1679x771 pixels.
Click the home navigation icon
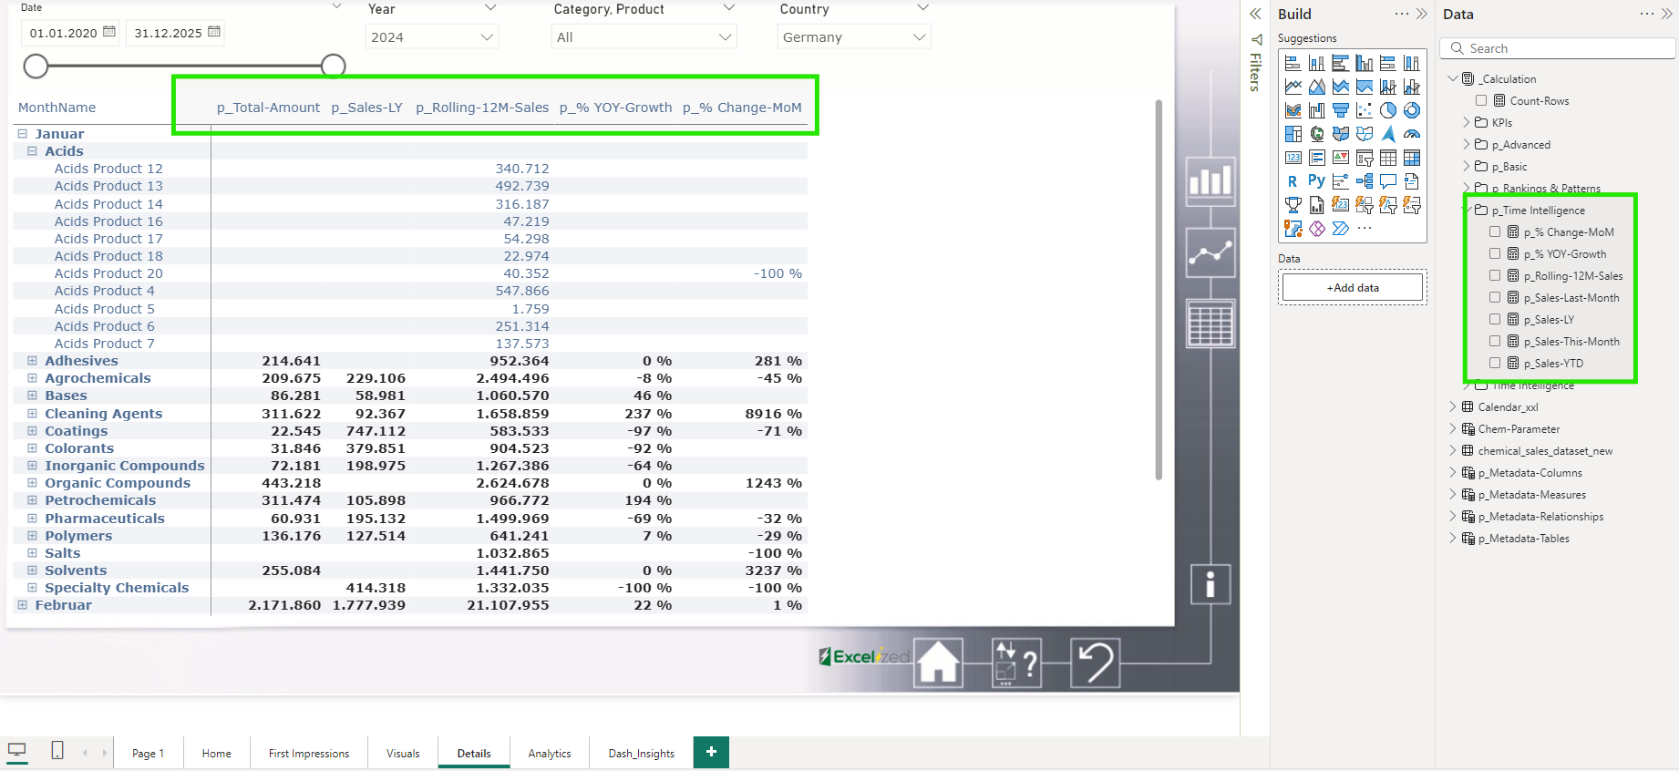[938, 663]
